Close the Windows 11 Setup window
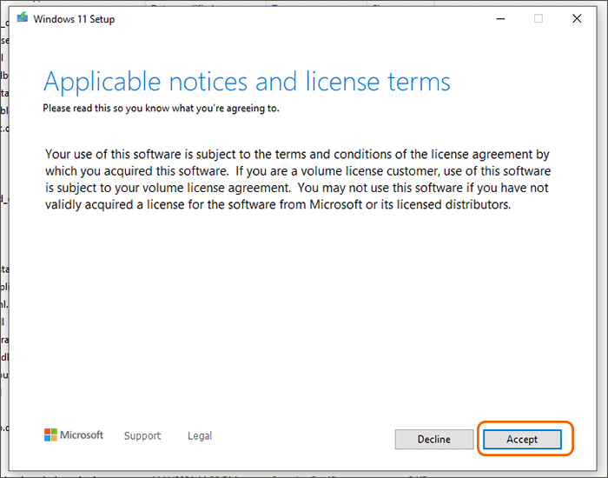Screen dimensions: 608x478 point(577,18)
